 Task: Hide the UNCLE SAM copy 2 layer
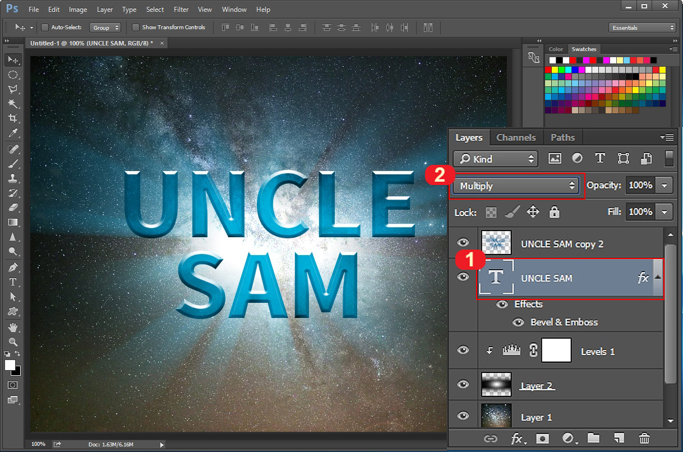[x=463, y=243]
